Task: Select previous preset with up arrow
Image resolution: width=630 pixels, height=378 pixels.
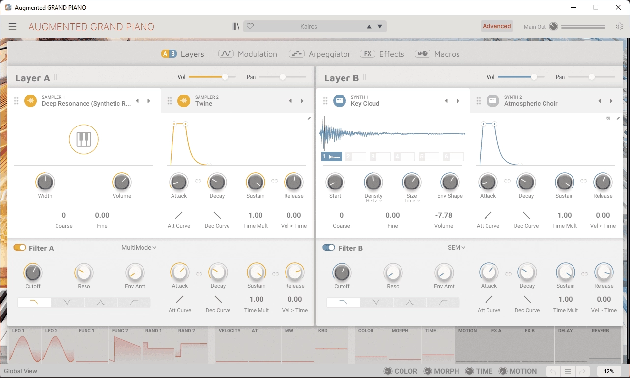Action: click(x=369, y=27)
